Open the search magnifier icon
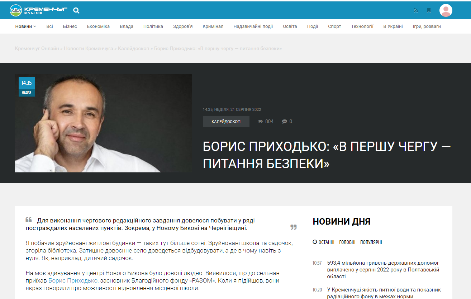 tap(76, 10)
